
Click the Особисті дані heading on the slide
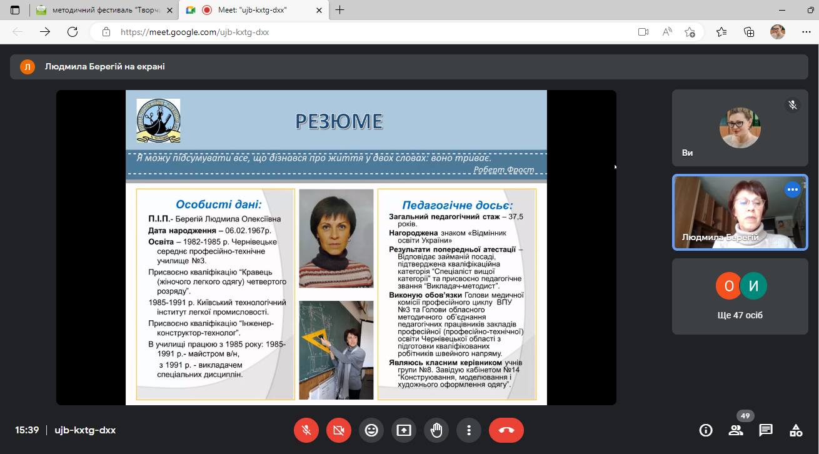[218, 204]
